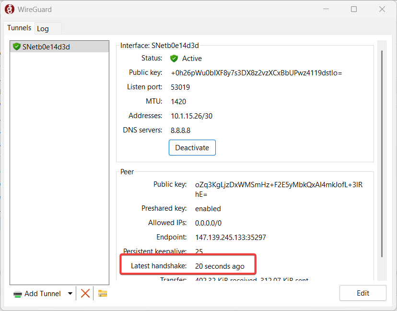Switch to the Tunnels tab
397x311 pixels.
19,28
